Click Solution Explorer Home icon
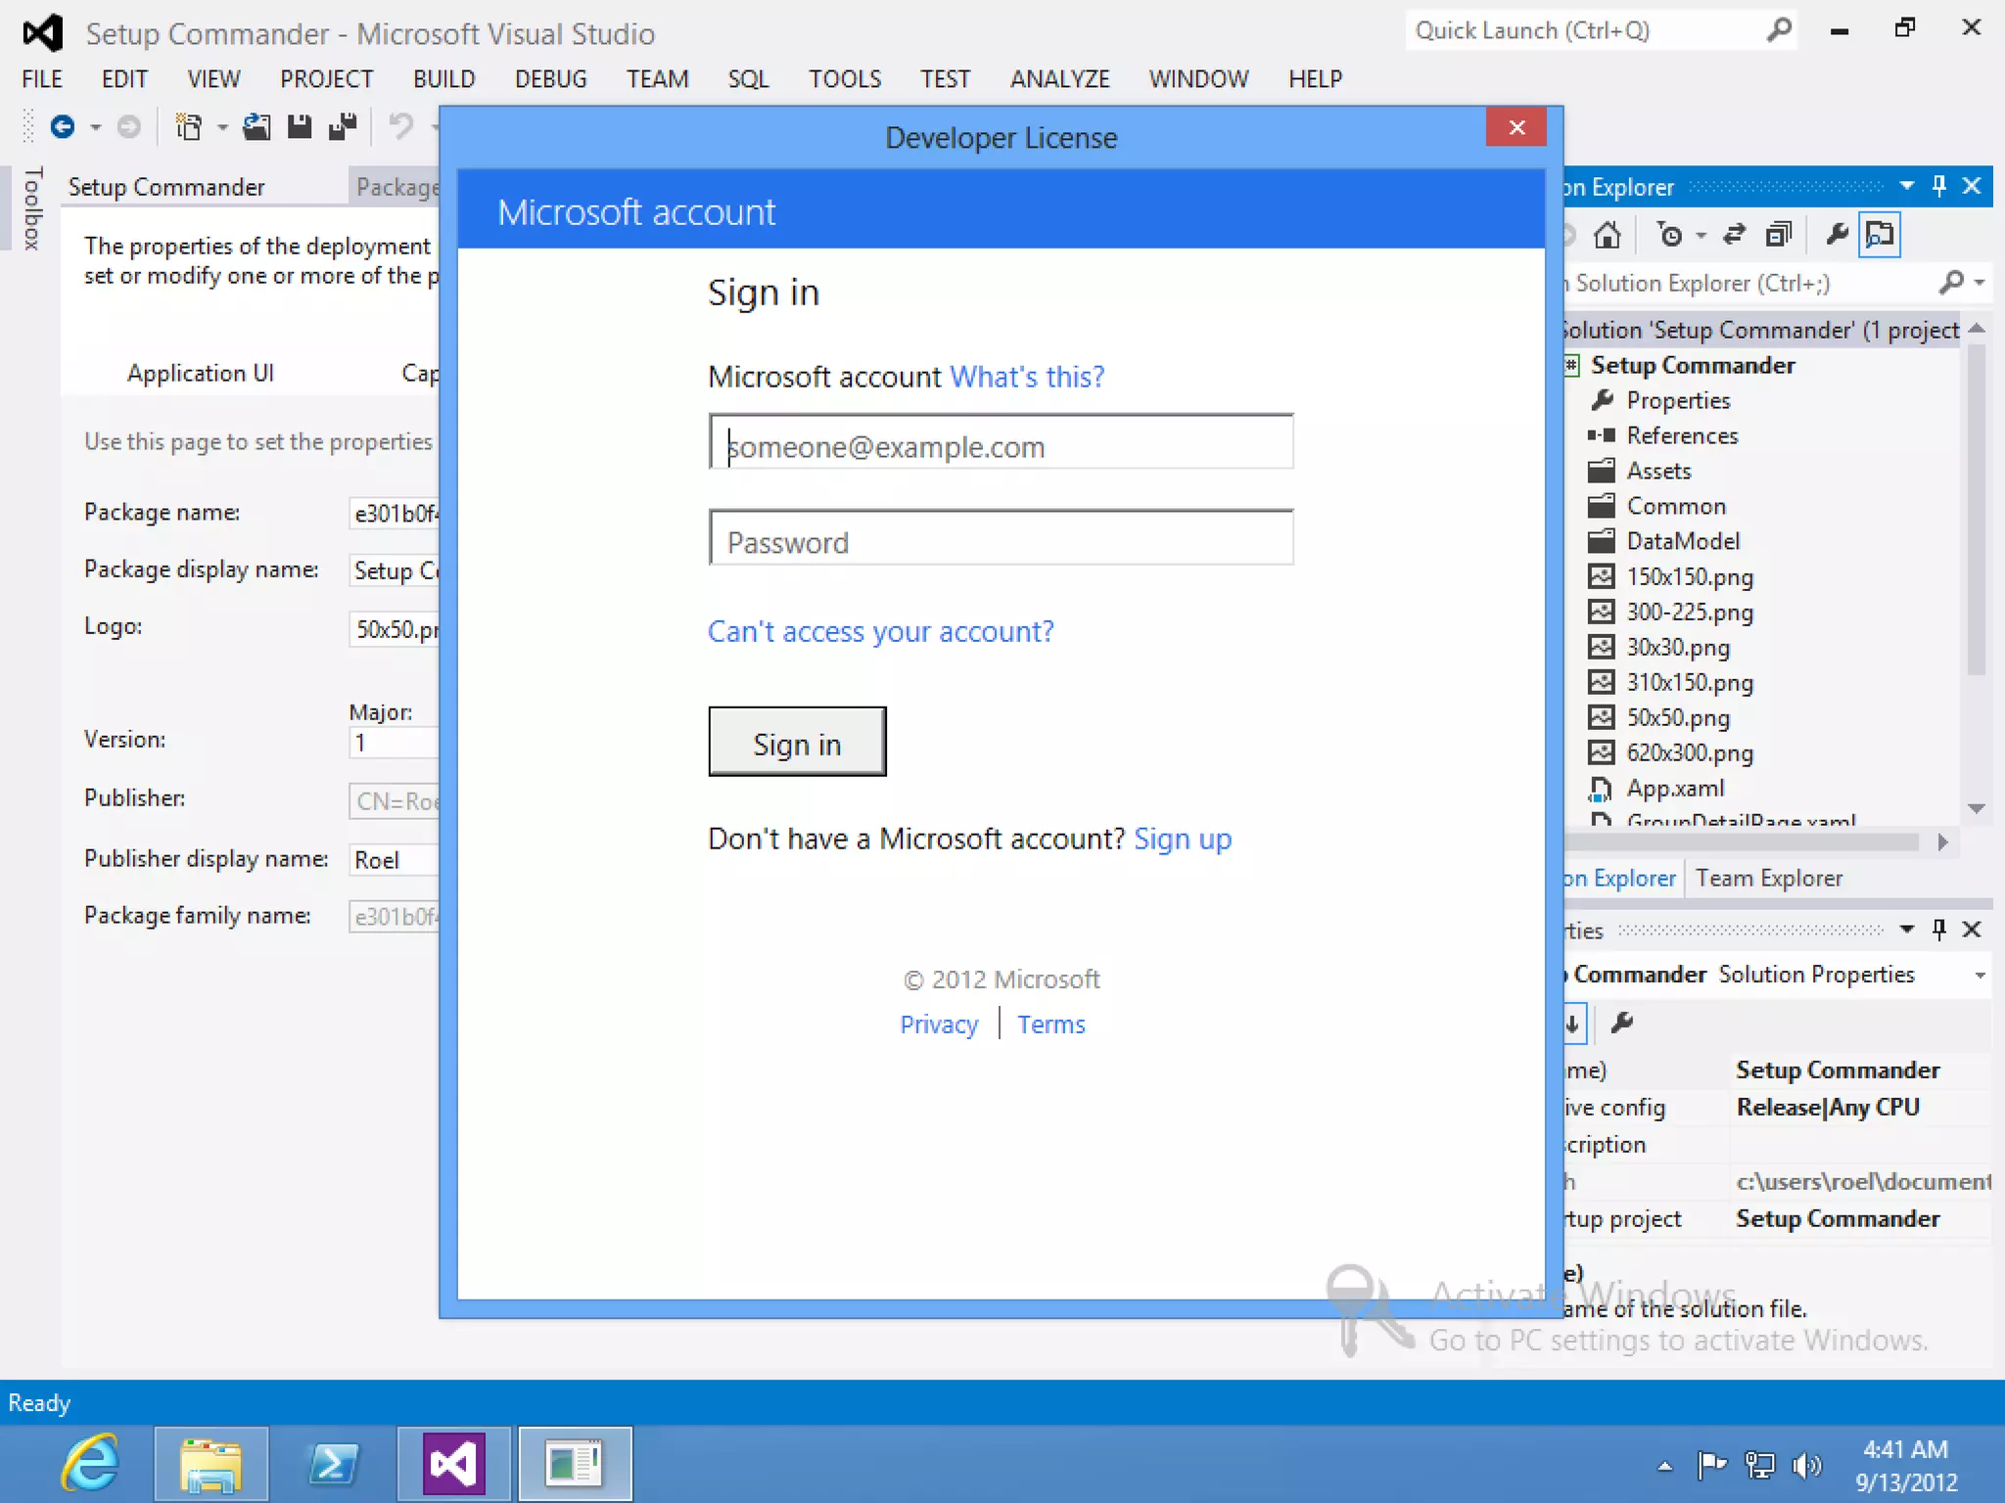 tap(1607, 235)
